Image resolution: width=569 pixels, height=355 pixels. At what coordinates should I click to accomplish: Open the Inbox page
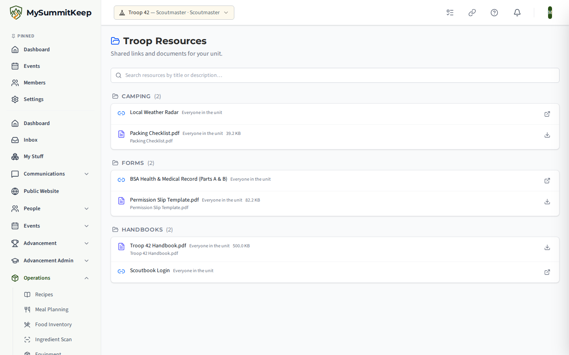[51, 140]
